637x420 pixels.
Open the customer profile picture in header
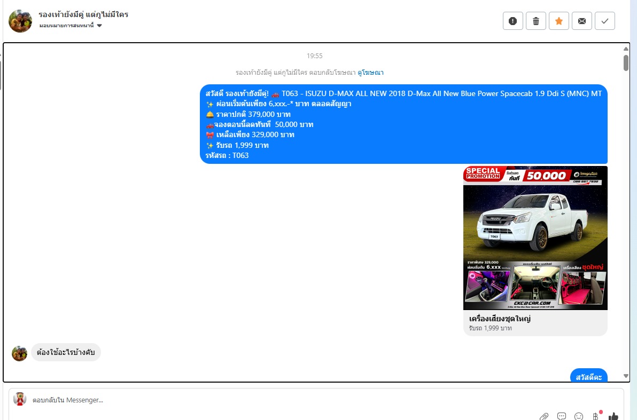pos(20,21)
